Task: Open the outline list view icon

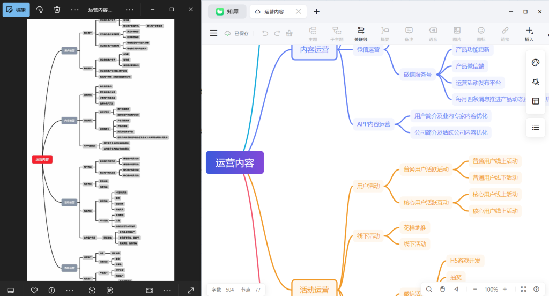Action: 536,128
